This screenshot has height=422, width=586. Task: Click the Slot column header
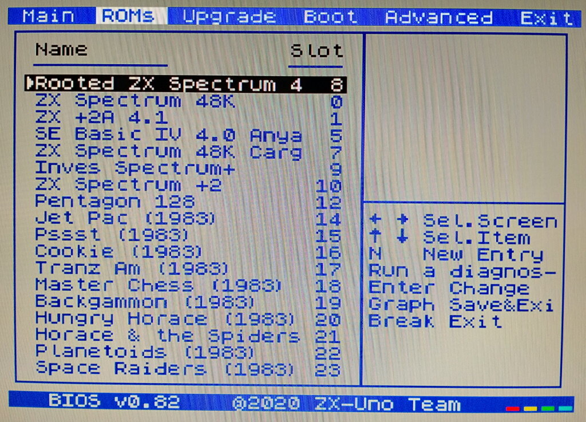pyautogui.click(x=316, y=51)
